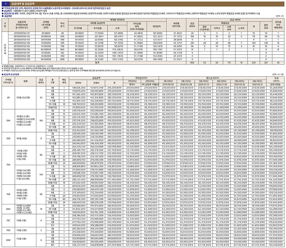Select the total price '526,100,000'

coord(114,147)
